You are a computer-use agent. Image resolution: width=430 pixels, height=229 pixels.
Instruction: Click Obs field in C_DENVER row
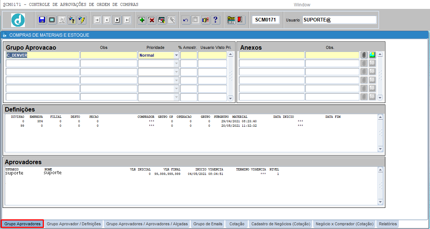pyautogui.click(x=109, y=55)
